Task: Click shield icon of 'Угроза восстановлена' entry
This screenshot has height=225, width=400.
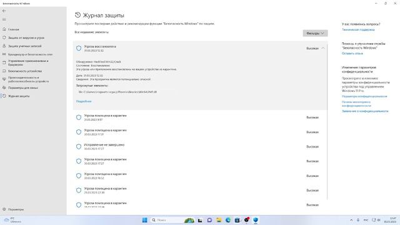Action: click(79, 48)
